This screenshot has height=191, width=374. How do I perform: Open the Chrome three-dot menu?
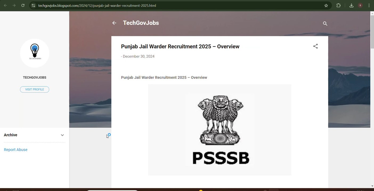click(369, 5)
